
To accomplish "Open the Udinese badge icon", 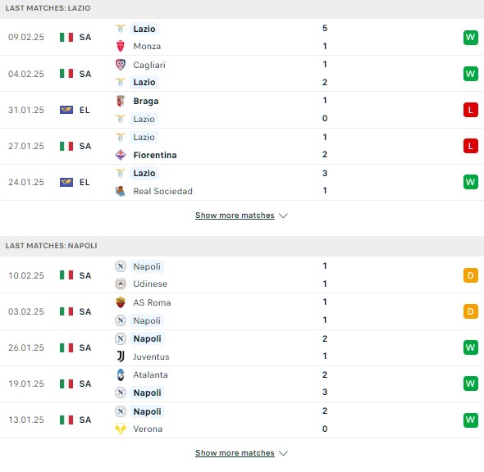I will click(x=121, y=284).
